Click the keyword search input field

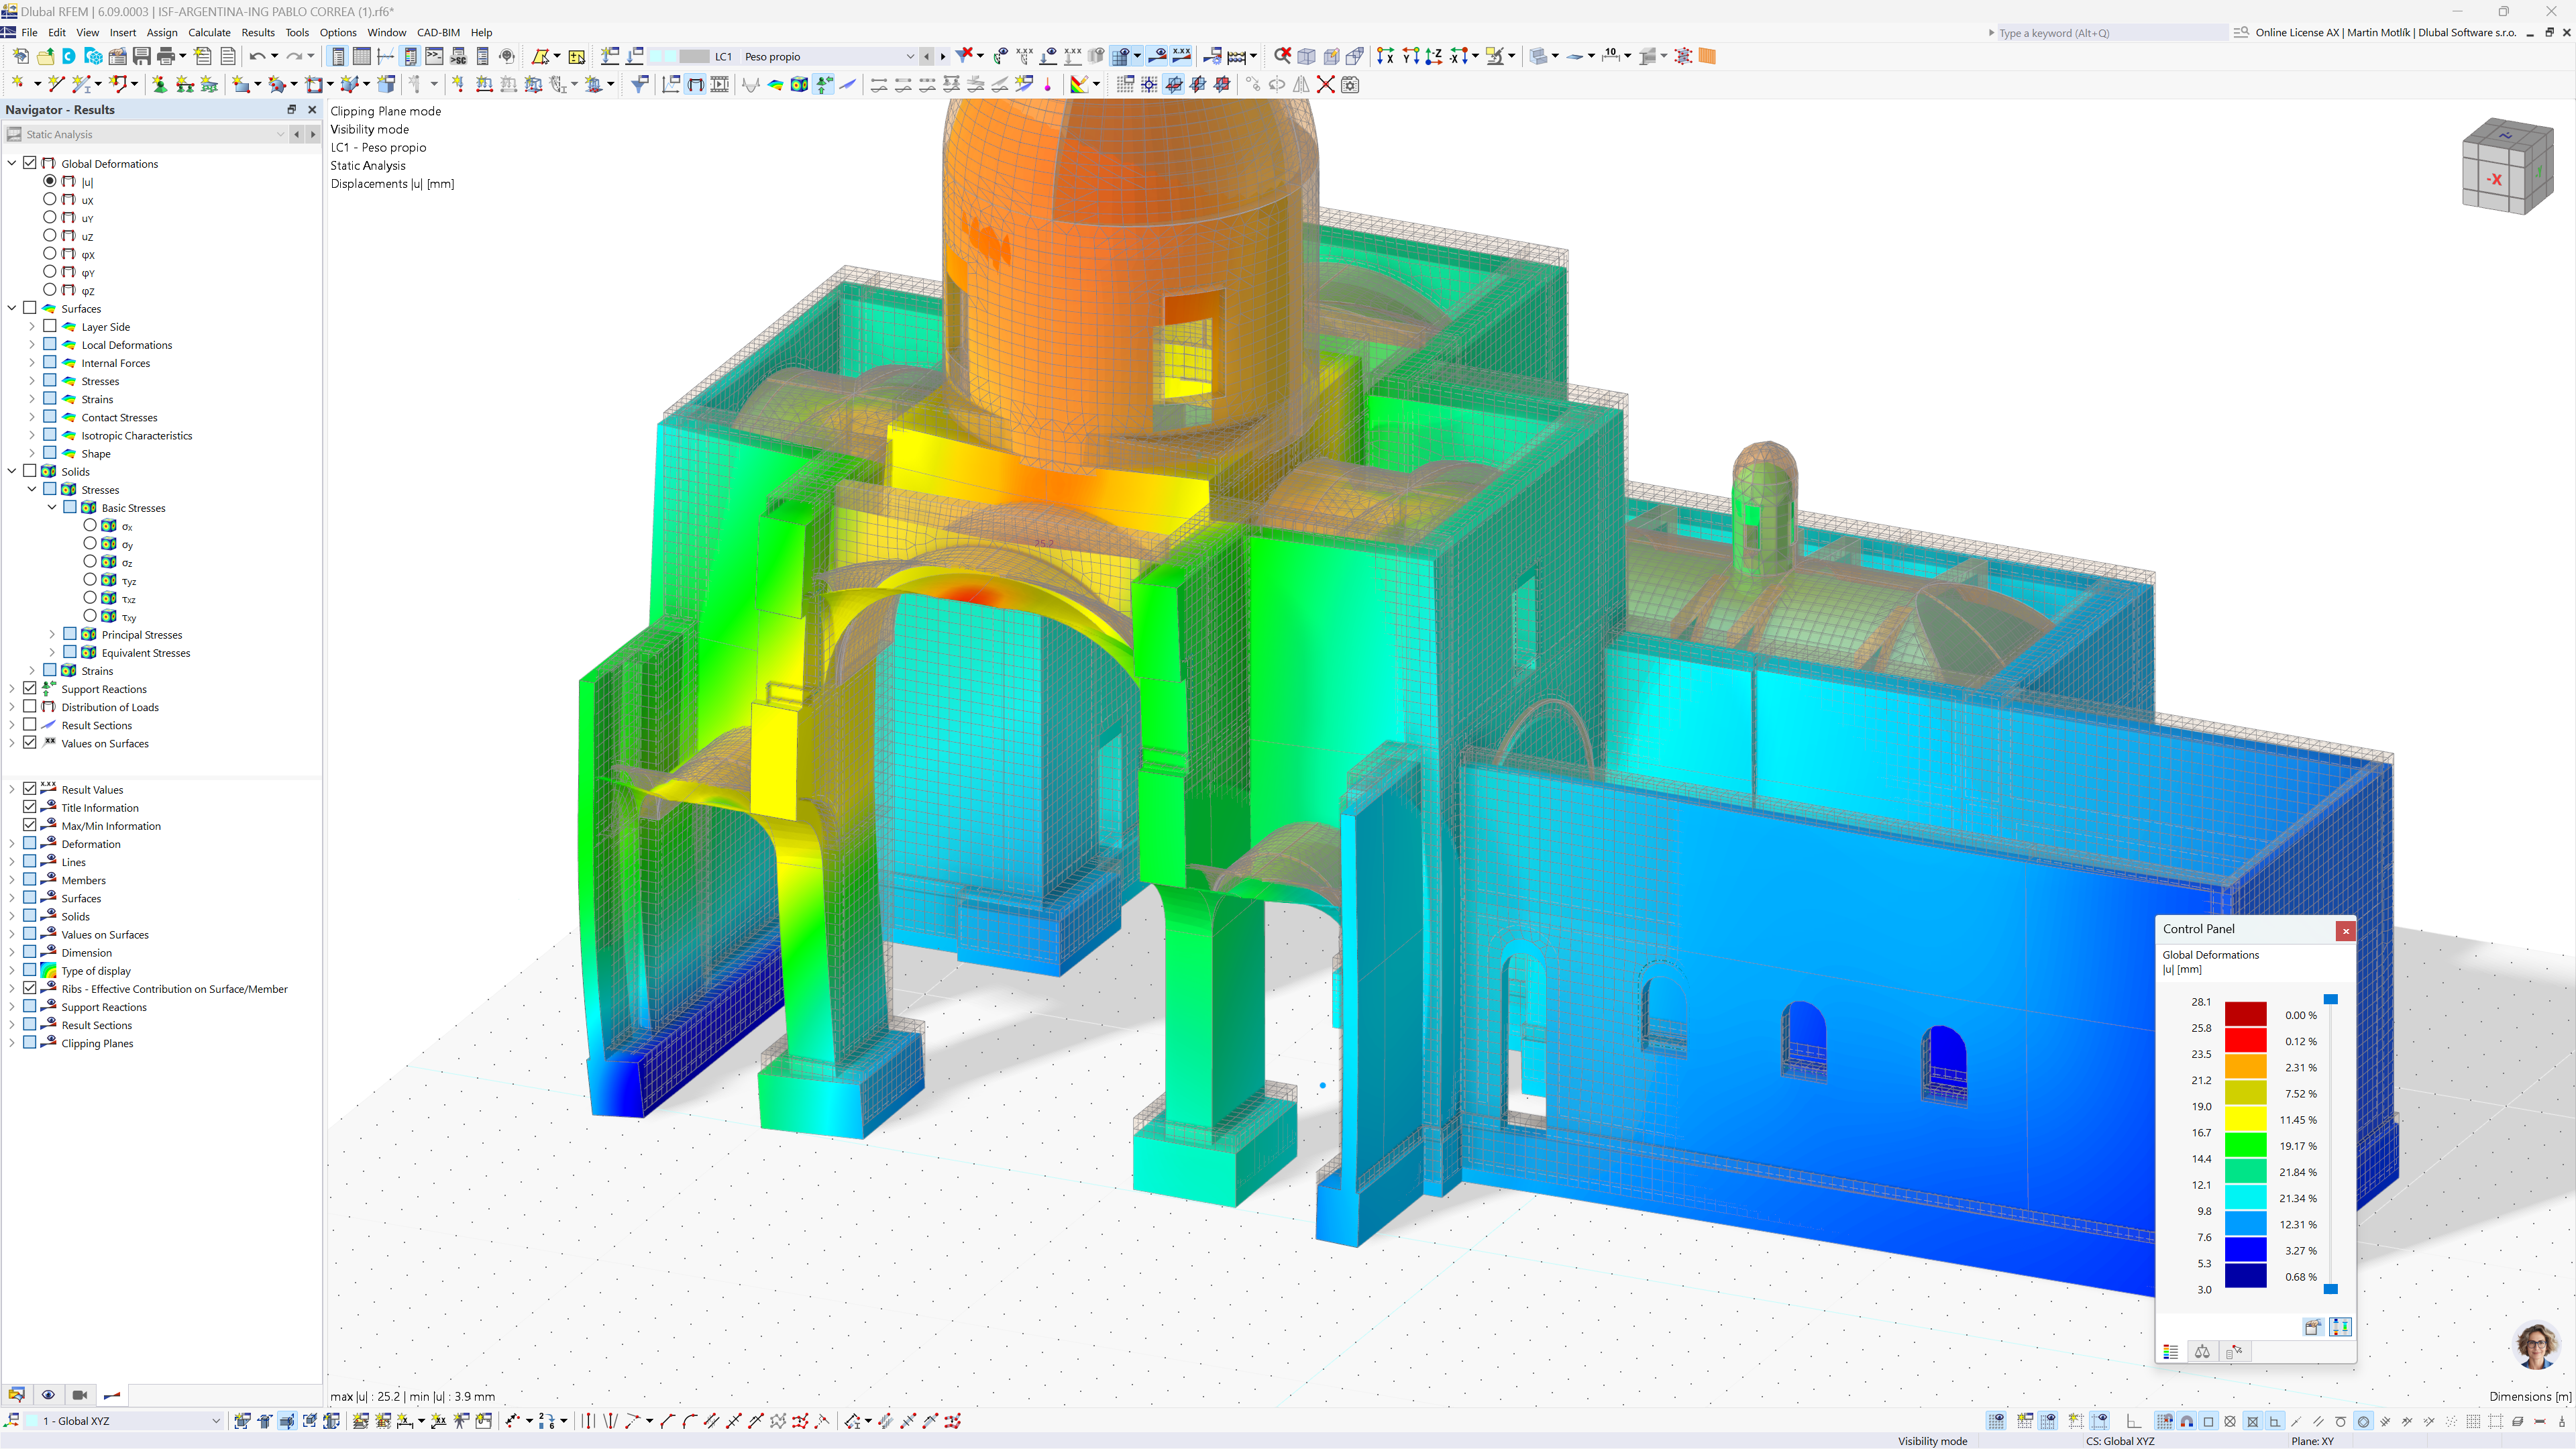tap(2110, 33)
